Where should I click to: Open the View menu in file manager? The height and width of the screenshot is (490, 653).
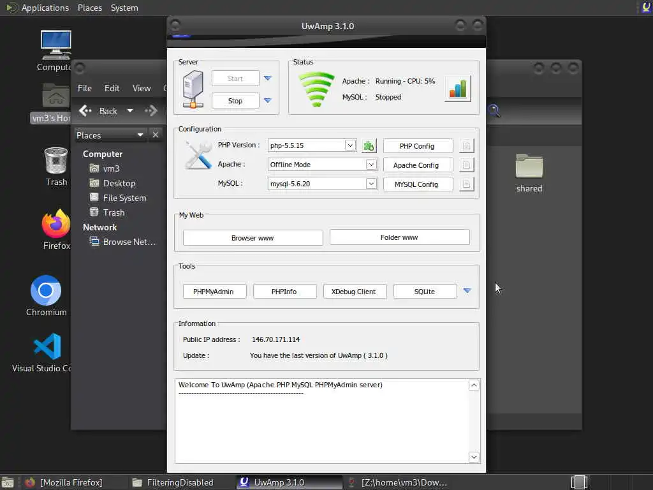[x=142, y=88]
